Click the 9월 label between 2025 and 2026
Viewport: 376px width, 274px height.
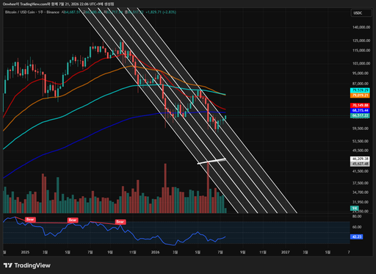click(x=110, y=252)
